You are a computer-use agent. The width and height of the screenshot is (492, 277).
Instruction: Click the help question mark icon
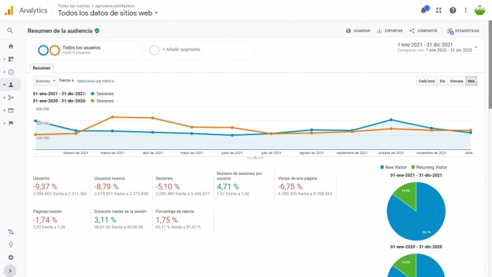click(x=453, y=10)
